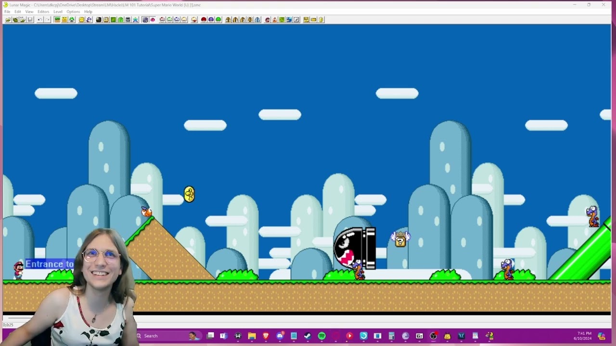The height and width of the screenshot is (346, 616).
Task: Click the green mushroom toolbar icon
Action: click(x=218, y=20)
